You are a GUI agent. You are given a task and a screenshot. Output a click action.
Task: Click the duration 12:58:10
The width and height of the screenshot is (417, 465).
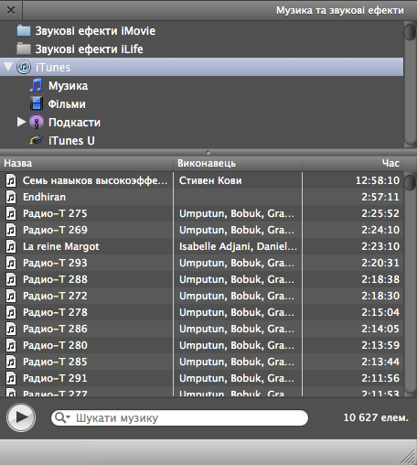(378, 180)
